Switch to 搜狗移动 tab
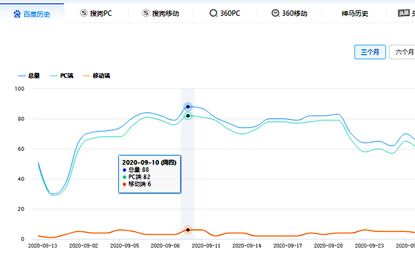Viewport: 415px width, 259px height. [160, 13]
